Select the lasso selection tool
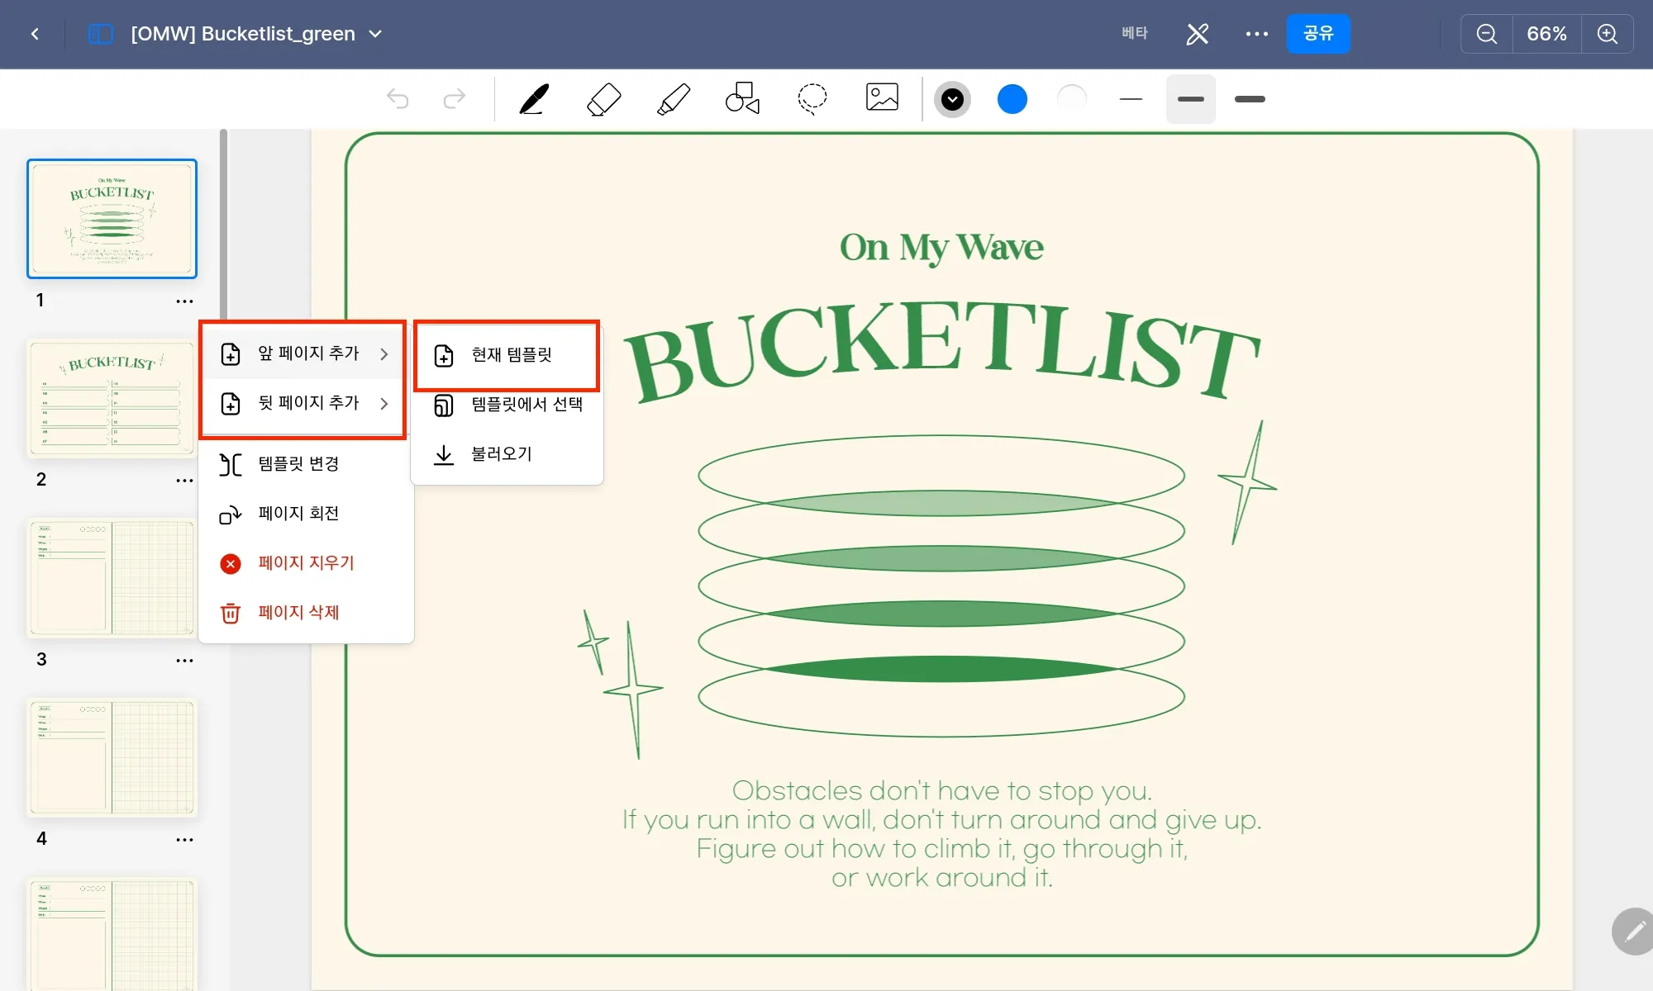The image size is (1653, 991). tap(812, 98)
